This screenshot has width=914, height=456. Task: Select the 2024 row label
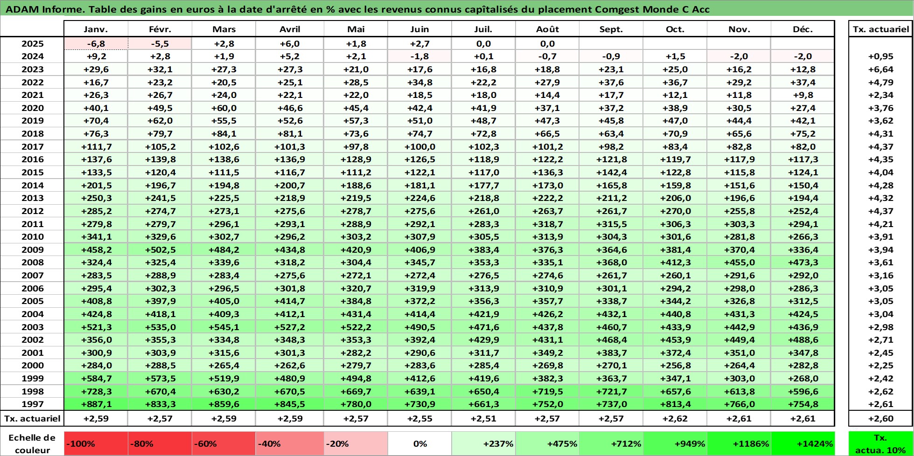click(32, 56)
